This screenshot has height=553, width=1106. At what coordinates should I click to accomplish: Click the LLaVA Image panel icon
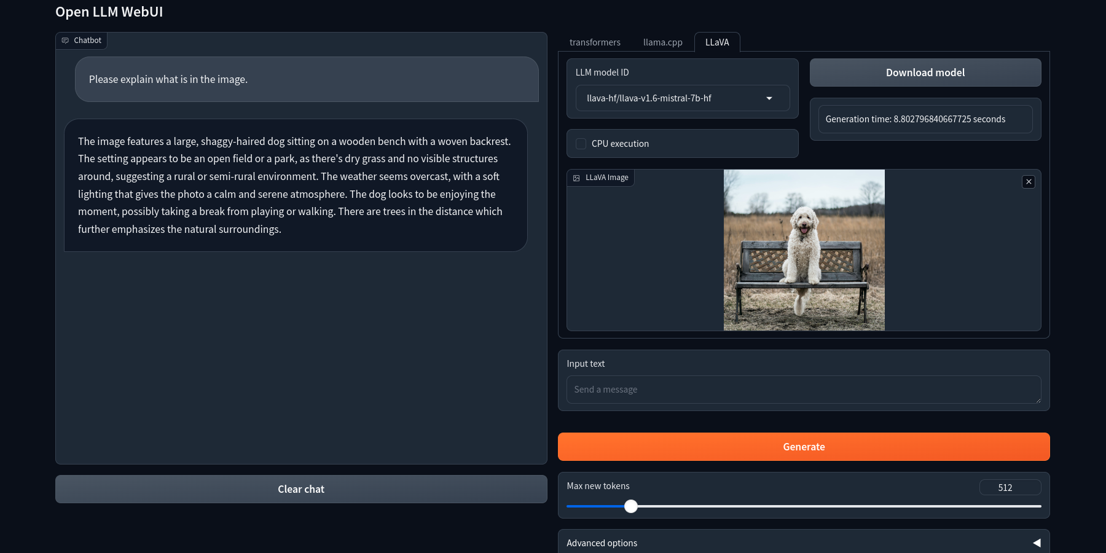pyautogui.click(x=576, y=178)
